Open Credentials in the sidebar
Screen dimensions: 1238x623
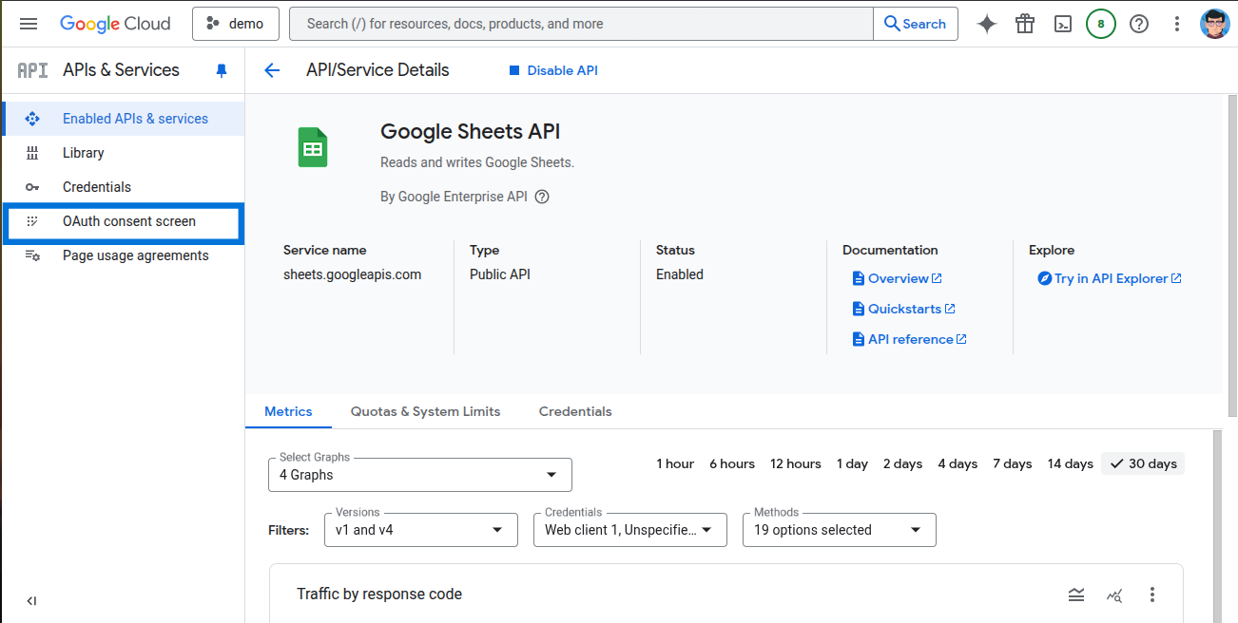point(124,187)
